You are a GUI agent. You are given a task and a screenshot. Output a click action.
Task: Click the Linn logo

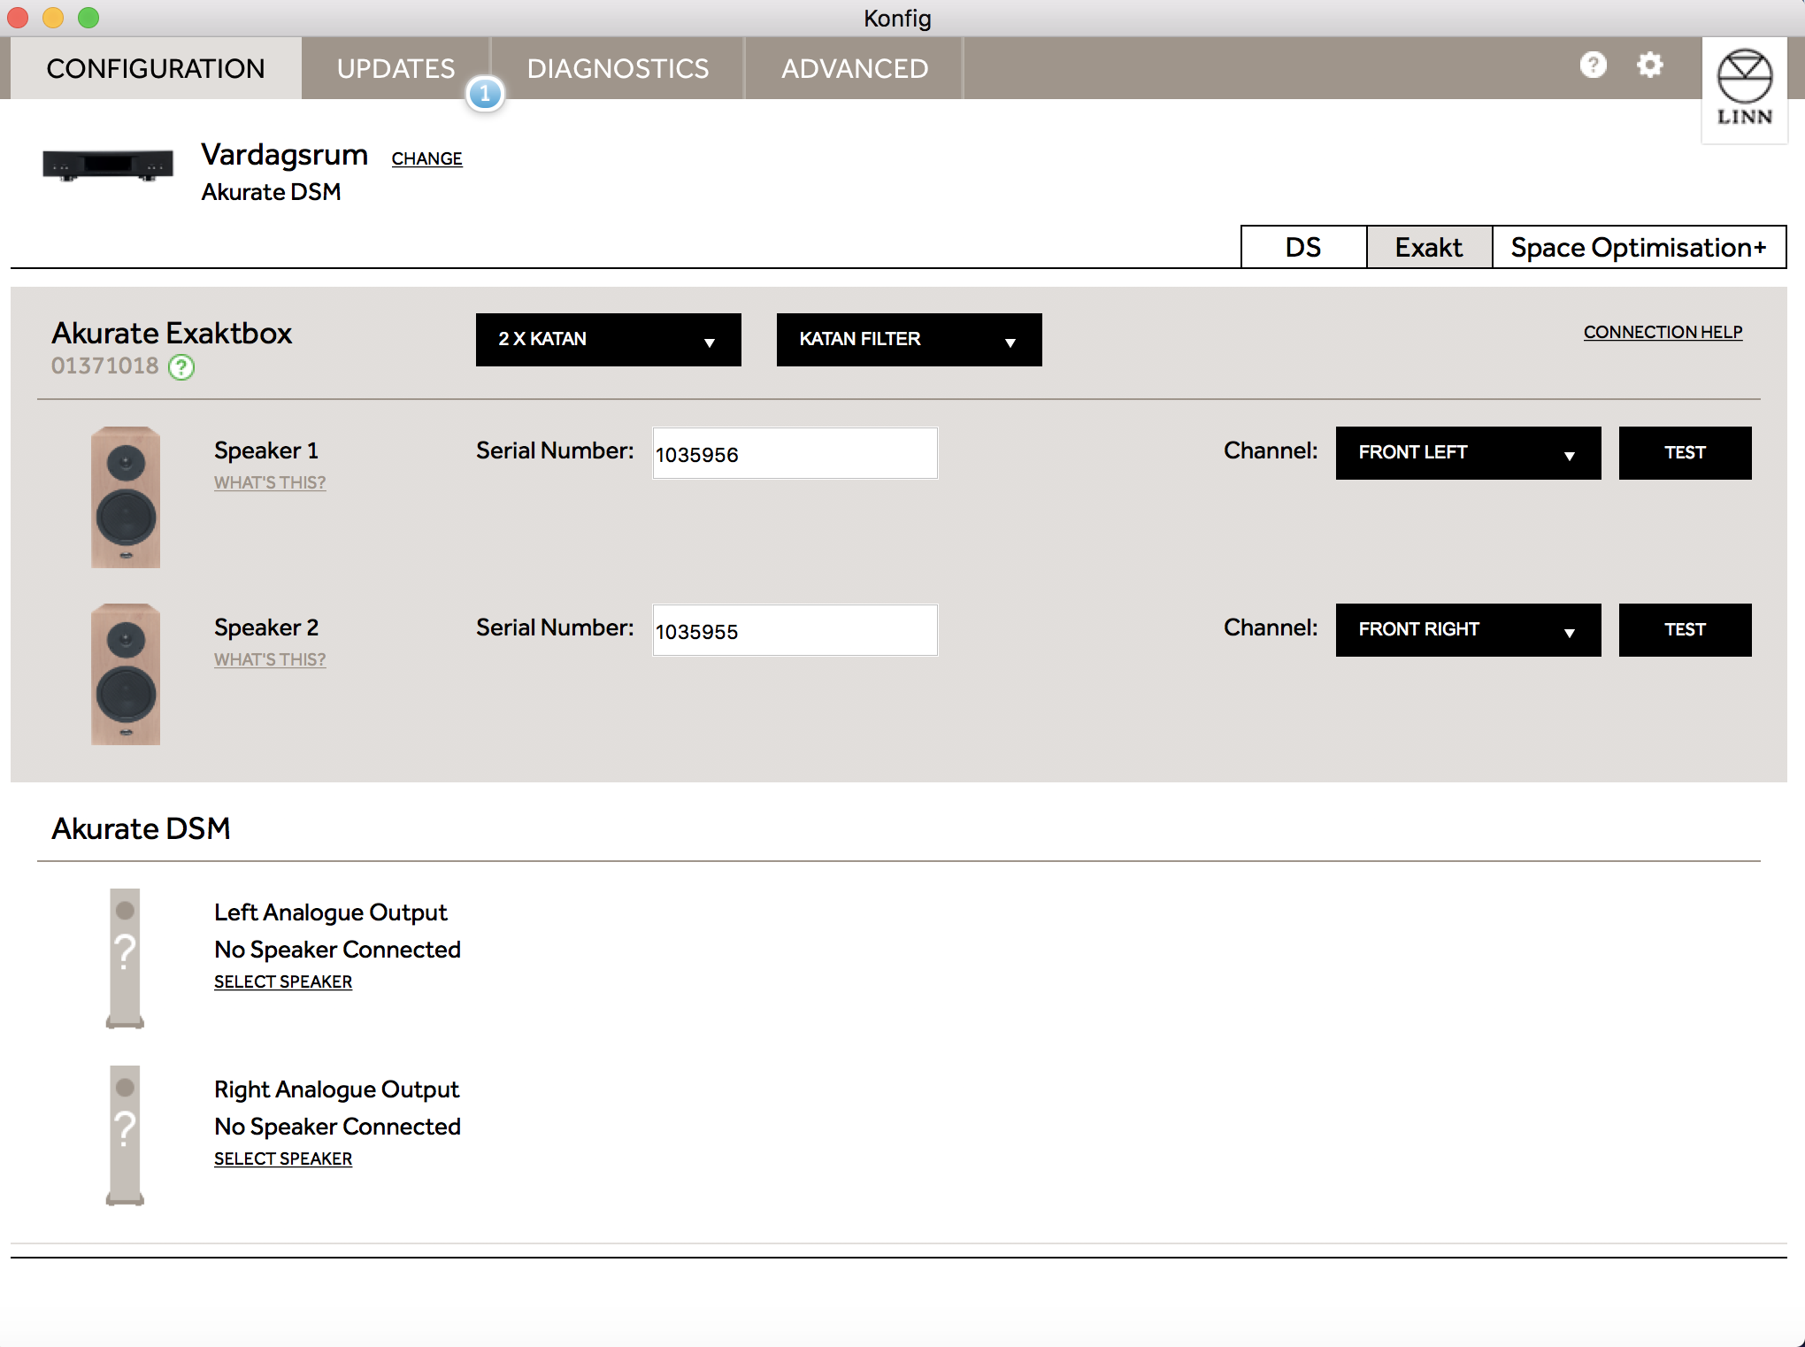coord(1744,89)
